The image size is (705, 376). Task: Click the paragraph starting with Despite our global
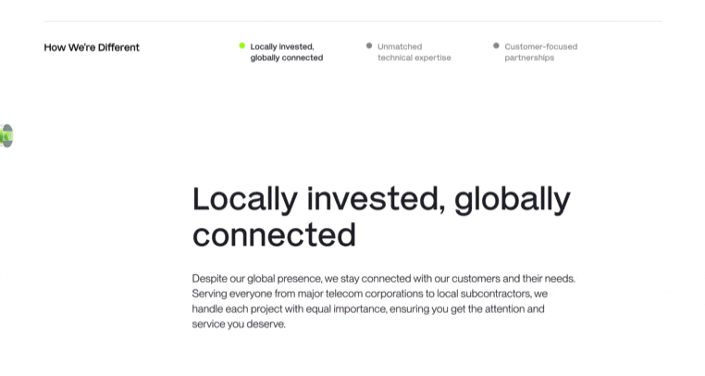coord(383,301)
